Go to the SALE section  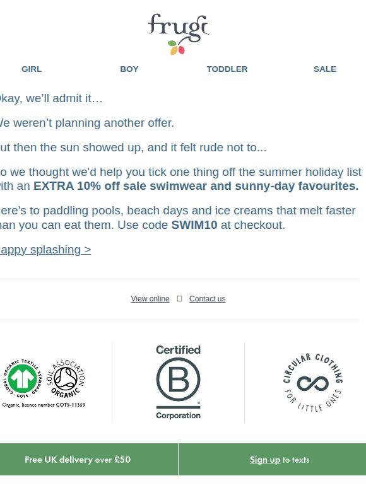pos(325,69)
